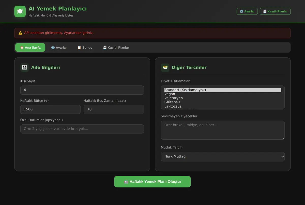
Task: Open Kayıtlı Planlar from the header button
Action: (275, 11)
